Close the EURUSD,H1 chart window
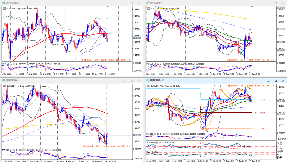 (283, 3)
